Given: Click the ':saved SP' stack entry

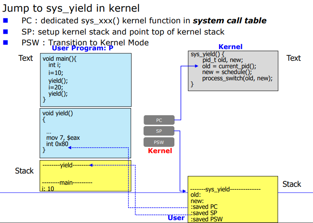Looking at the screenshot, I should pyautogui.click(x=204, y=213).
